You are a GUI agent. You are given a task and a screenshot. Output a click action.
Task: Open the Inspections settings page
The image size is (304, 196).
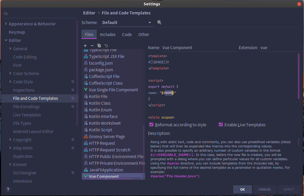pyautogui.click(x=24, y=90)
